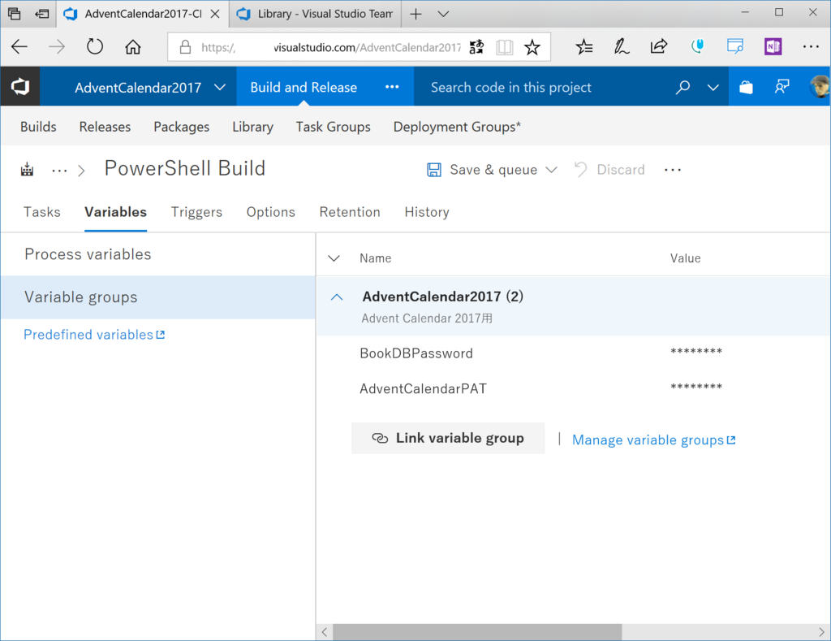Go to Releases page
This screenshot has width=831, height=641.
[105, 127]
